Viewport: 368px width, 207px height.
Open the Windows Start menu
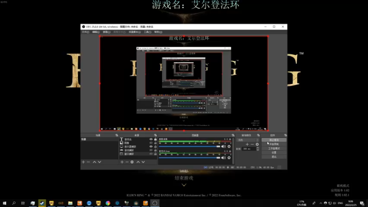click(x=5, y=203)
